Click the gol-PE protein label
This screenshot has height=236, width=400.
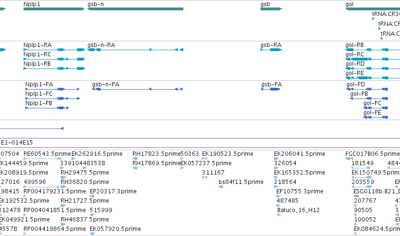tap(372, 113)
